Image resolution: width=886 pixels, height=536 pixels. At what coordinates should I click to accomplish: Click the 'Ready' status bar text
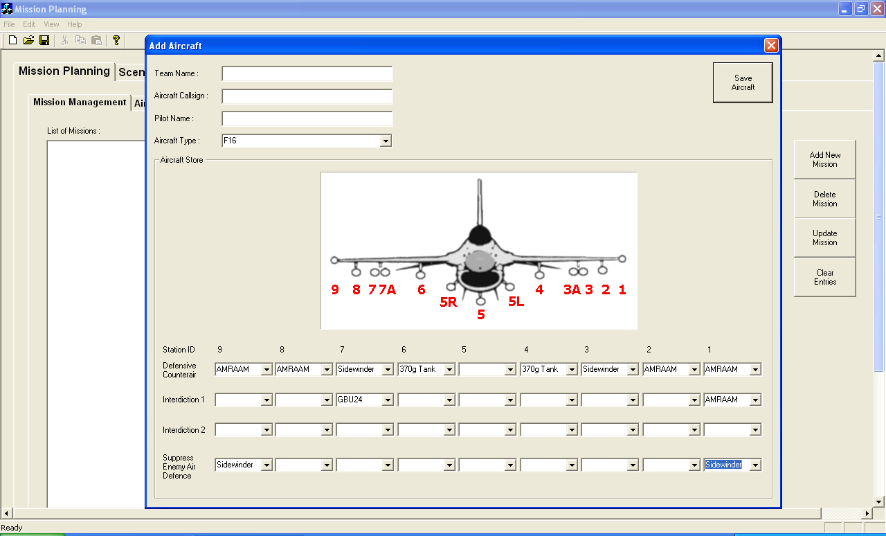click(12, 528)
